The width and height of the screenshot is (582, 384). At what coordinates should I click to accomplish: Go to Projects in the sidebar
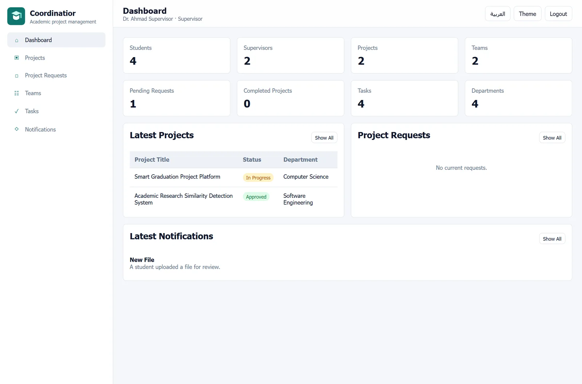[56, 58]
